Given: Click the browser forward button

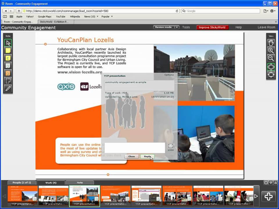Looking at the screenshot, I should click(x=11, y=11).
